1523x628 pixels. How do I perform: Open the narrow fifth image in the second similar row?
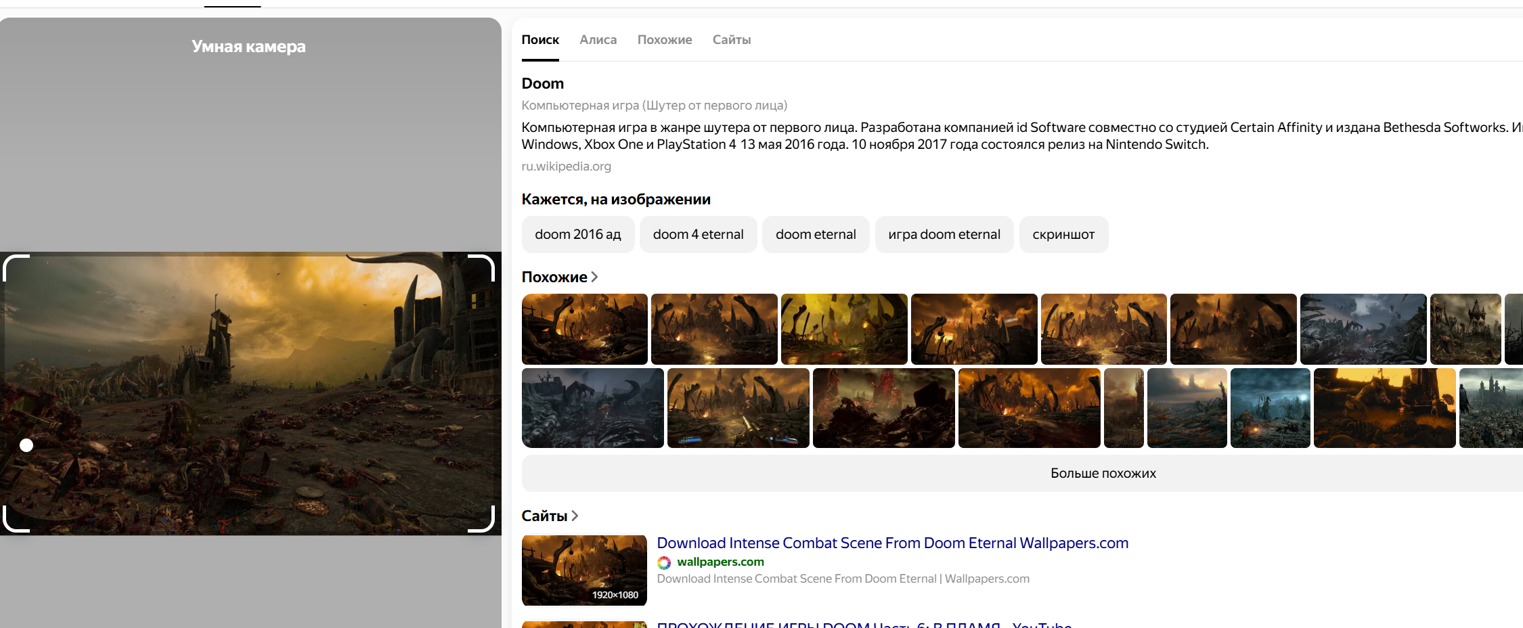pos(1124,408)
